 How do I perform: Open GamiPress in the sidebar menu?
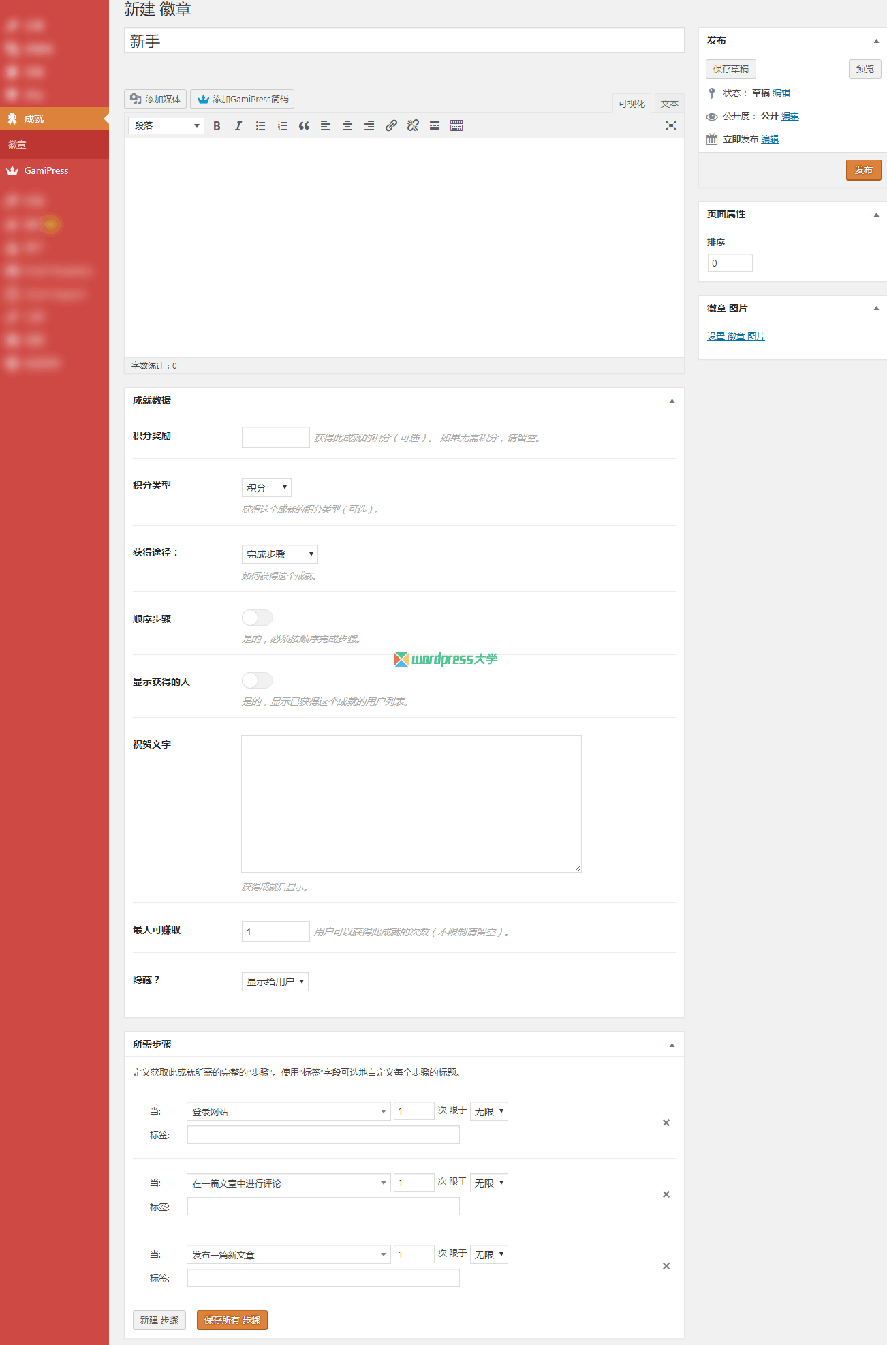[46, 171]
